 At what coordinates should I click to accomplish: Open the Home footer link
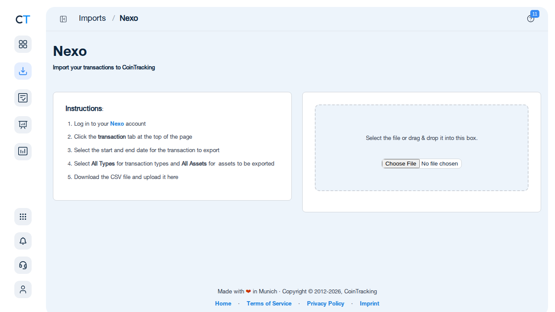point(223,303)
